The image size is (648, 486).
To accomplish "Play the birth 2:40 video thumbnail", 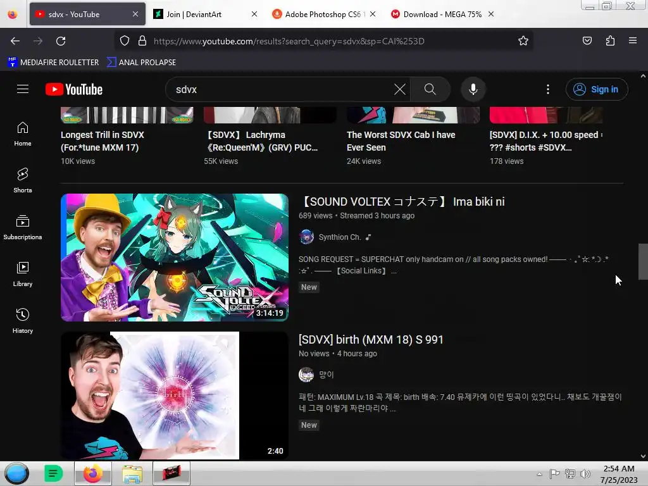I will [175, 395].
